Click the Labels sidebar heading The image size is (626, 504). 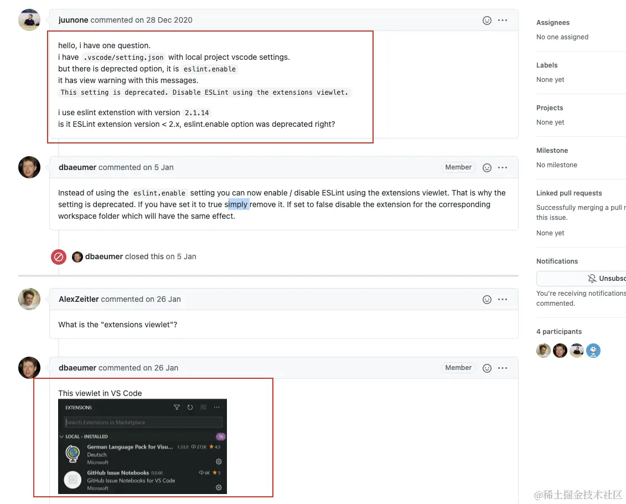tap(546, 65)
